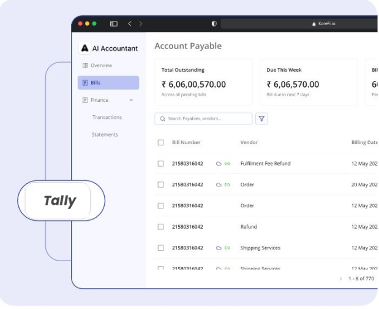Check the 20 May Order bill
379x309 pixels.
pyautogui.click(x=160, y=185)
